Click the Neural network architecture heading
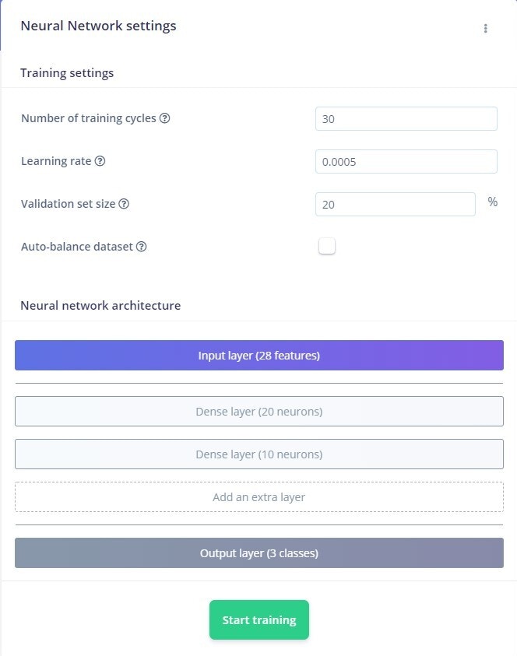Screen dimensions: 517x656 (x=100, y=305)
